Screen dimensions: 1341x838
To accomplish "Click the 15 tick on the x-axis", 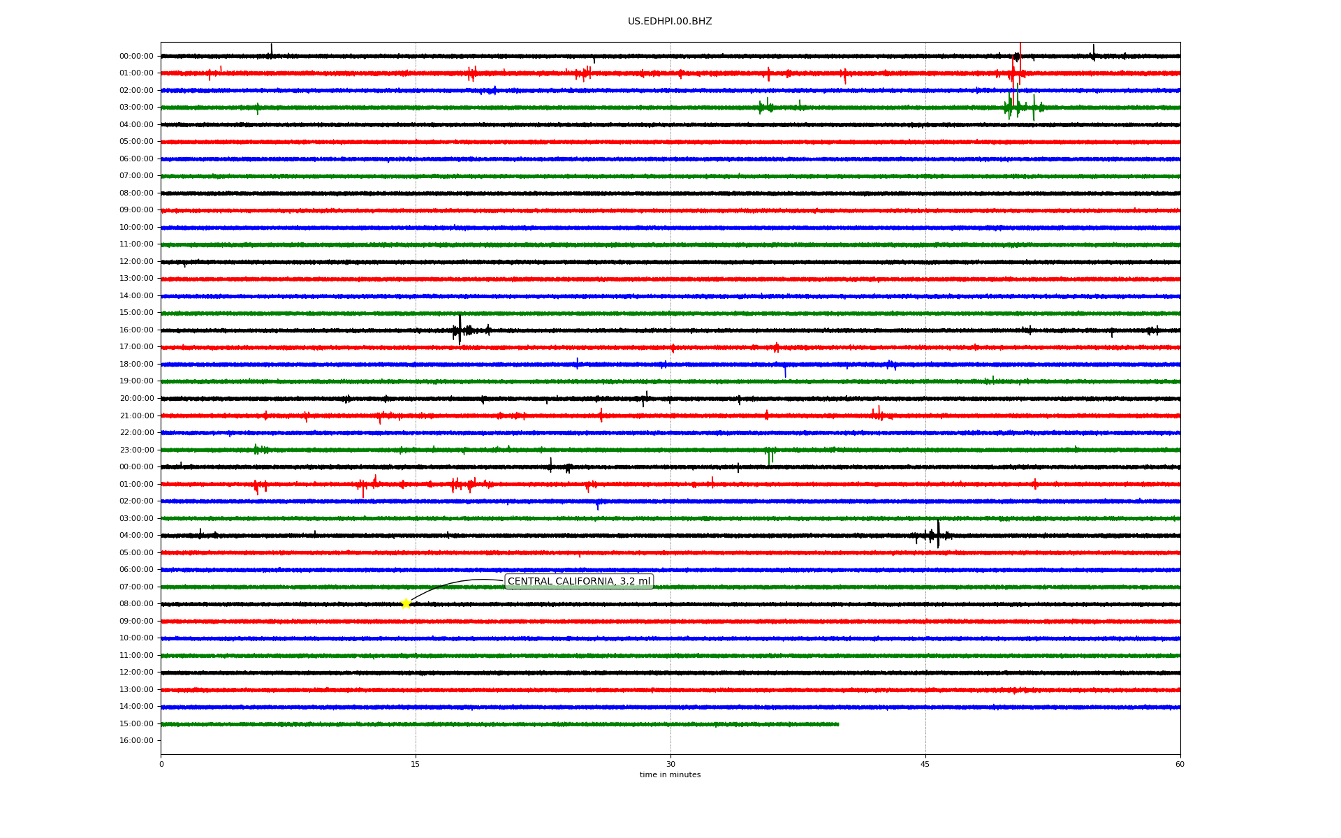I will click(x=416, y=764).
